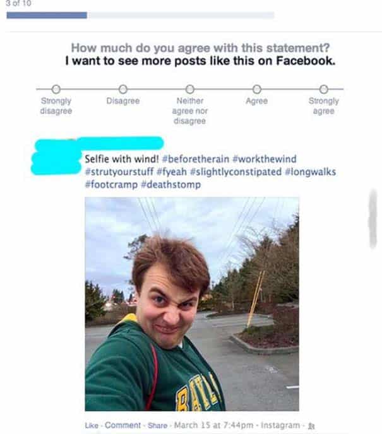This screenshot has height=434, width=382.
Task: Open the #deathstomp hashtag
Action: coord(171,185)
